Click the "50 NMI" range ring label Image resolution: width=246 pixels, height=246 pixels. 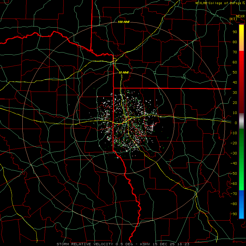[x=124, y=72]
